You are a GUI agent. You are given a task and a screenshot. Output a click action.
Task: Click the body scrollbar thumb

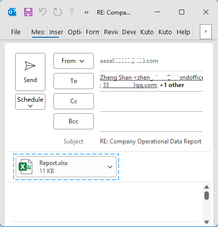point(206,195)
